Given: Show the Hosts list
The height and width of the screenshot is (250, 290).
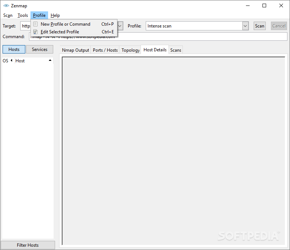Looking at the screenshot, I should 14,49.
